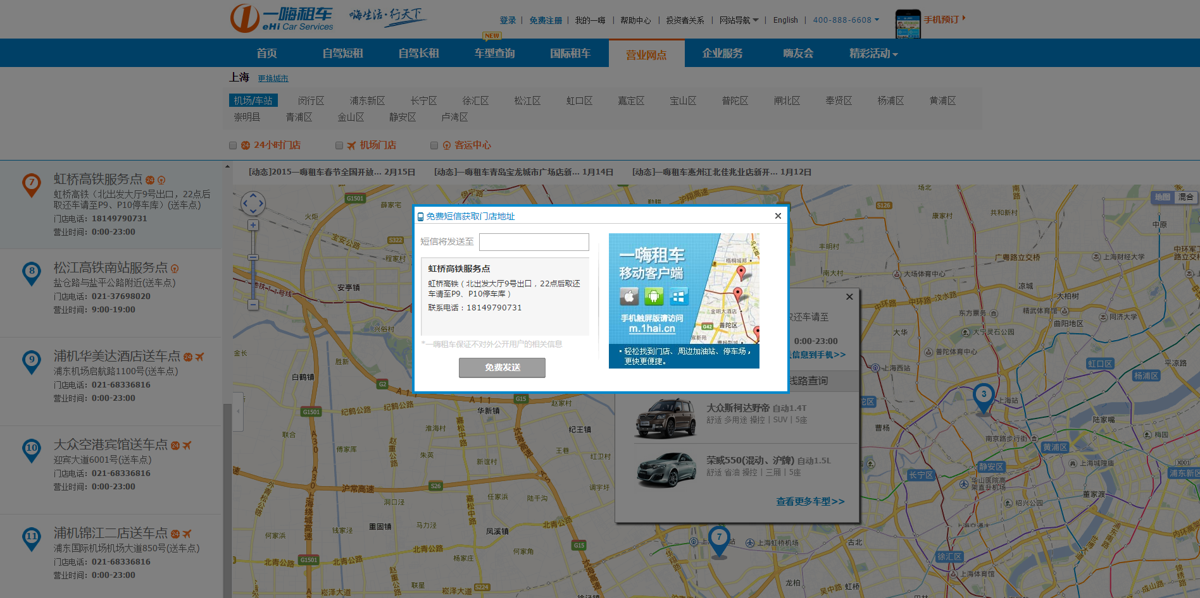Select the 徐汇区 district filter
Image resolution: width=1200 pixels, height=598 pixels.
pos(475,101)
